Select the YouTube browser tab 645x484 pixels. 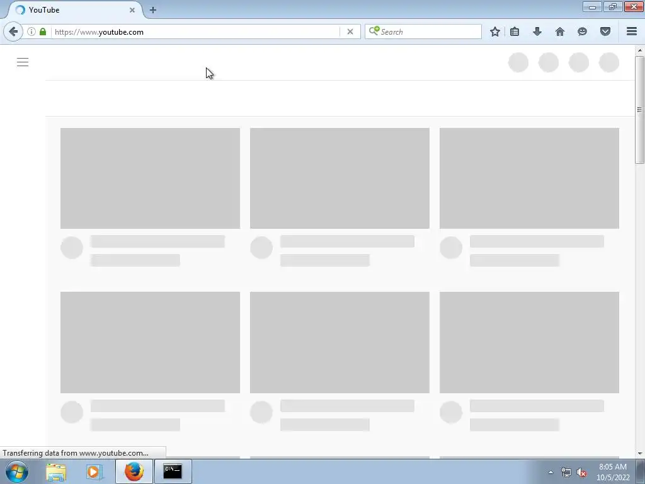[74, 10]
